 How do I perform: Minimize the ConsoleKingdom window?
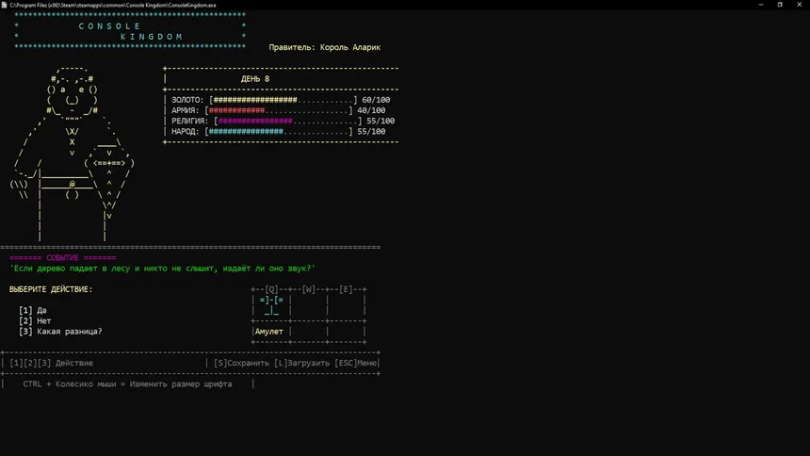click(x=761, y=5)
